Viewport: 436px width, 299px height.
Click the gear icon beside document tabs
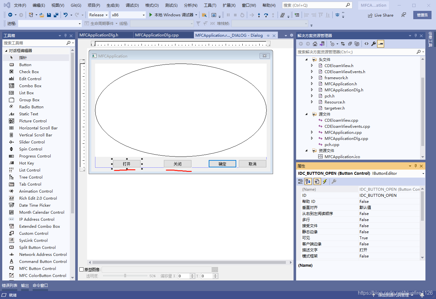(292, 35)
